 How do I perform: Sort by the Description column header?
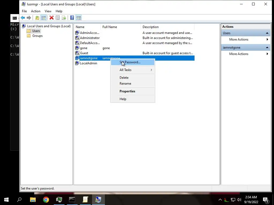168,27
